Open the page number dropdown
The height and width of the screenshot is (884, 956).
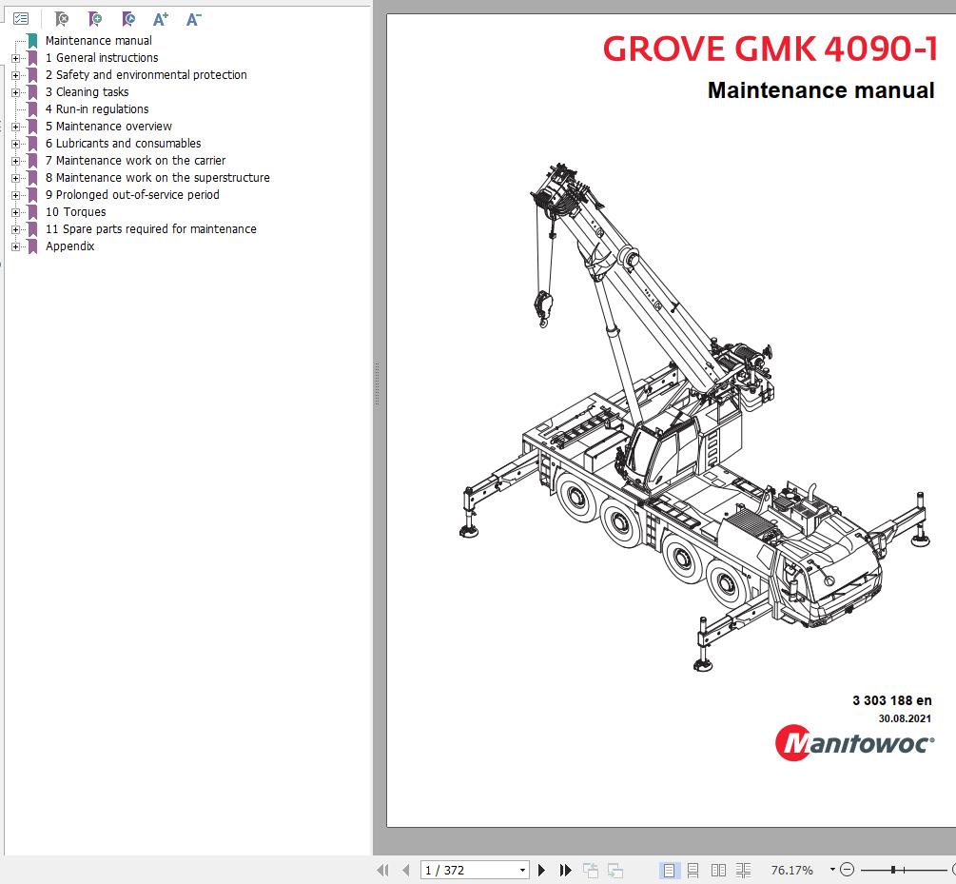click(522, 870)
